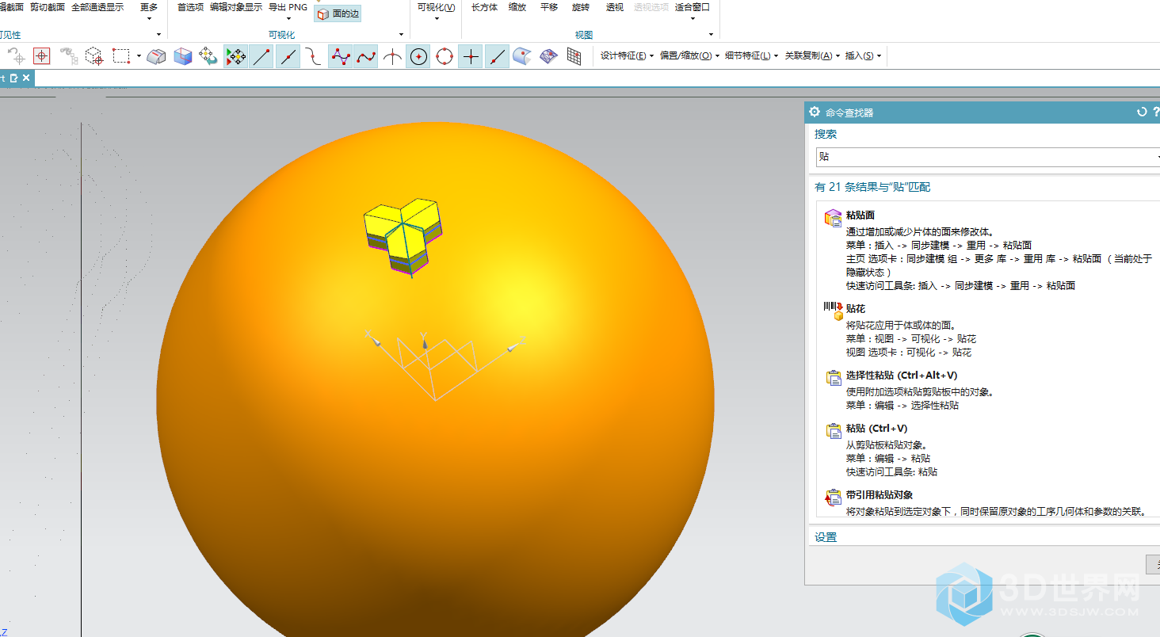Open the 插入(S) menu
This screenshot has height=637, width=1160.
pos(863,55)
